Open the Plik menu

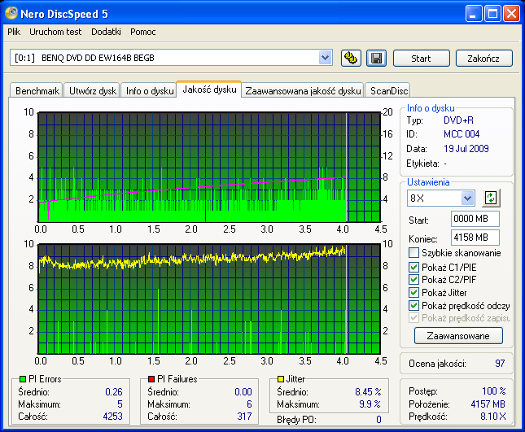[x=14, y=32]
